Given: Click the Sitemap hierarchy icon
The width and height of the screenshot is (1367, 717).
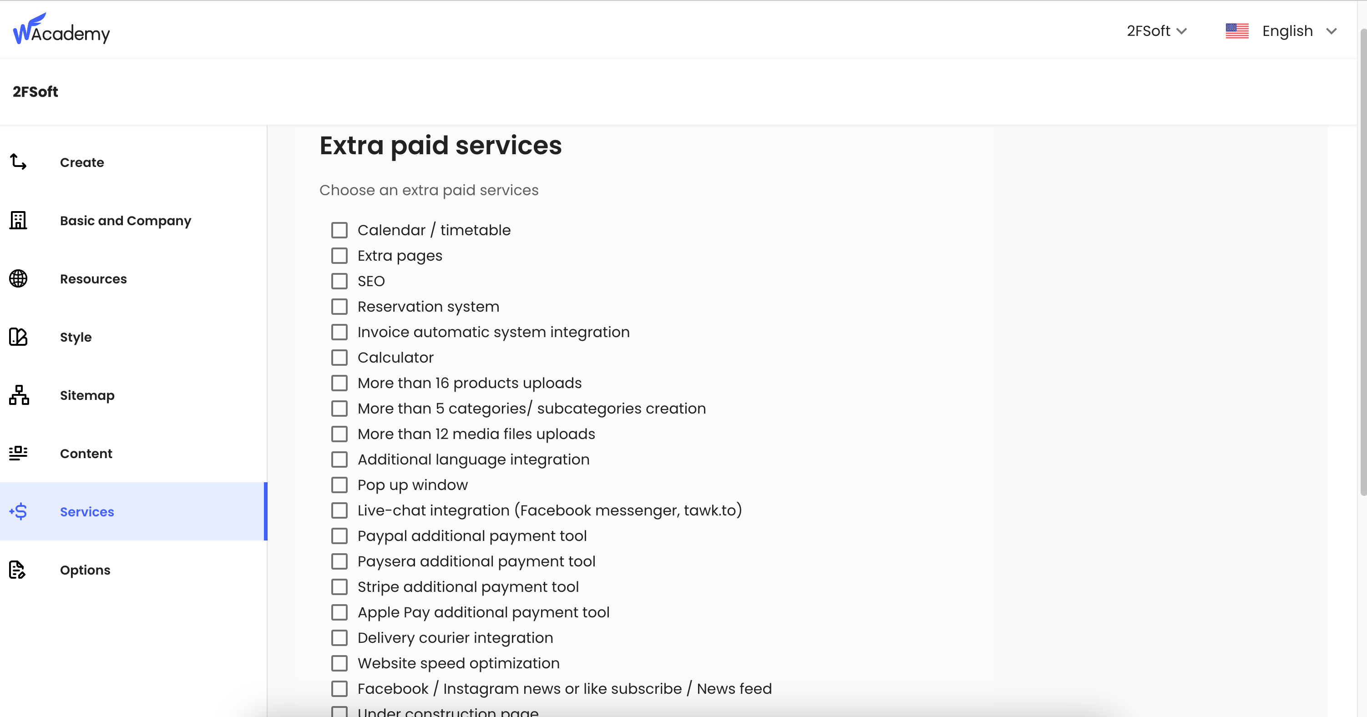Looking at the screenshot, I should point(19,395).
